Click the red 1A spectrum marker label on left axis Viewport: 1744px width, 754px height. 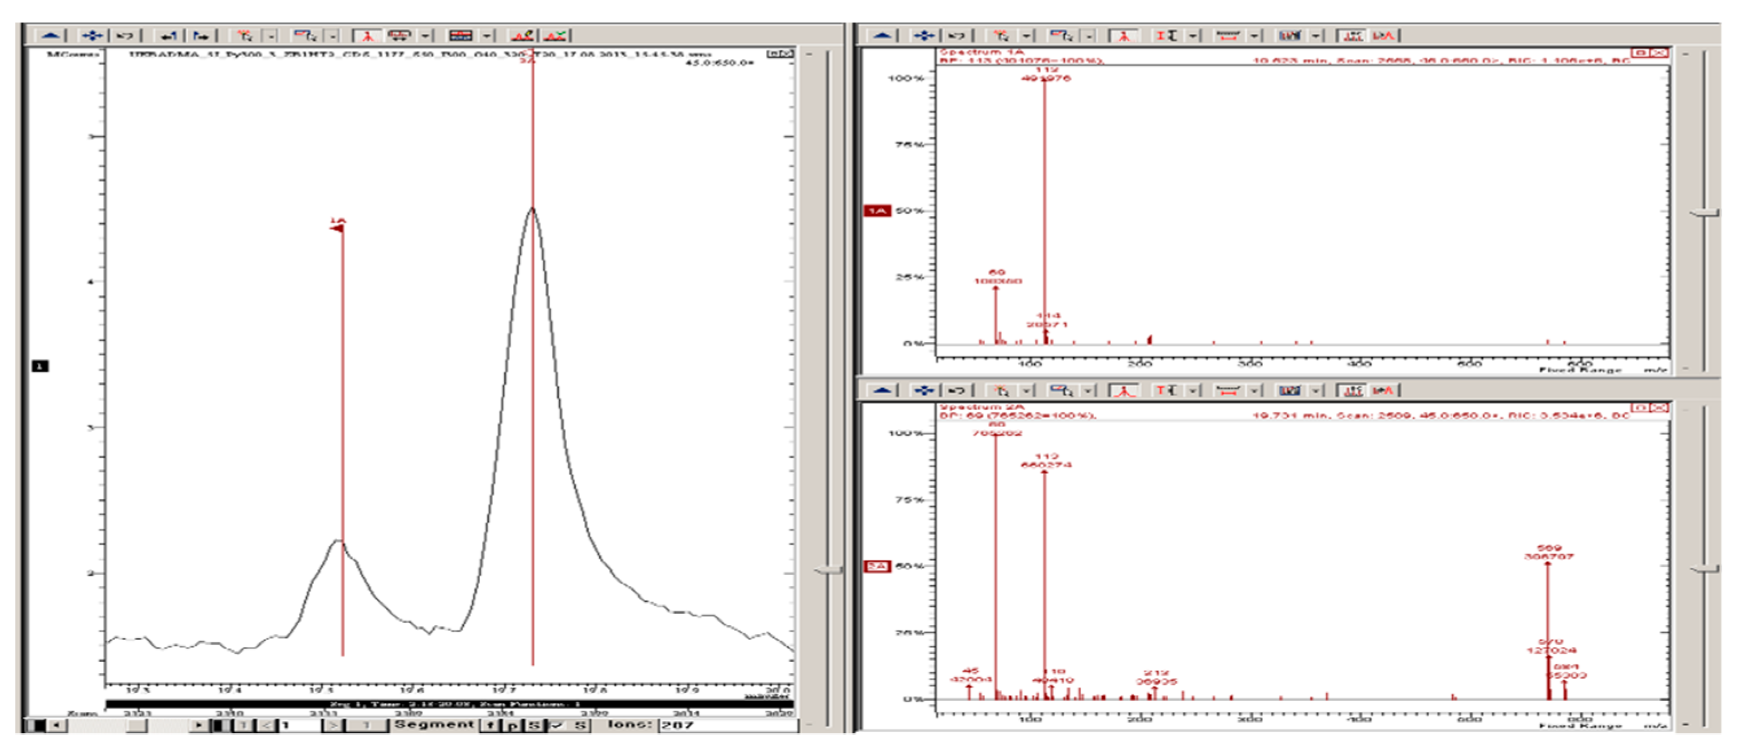pyautogui.click(x=877, y=211)
